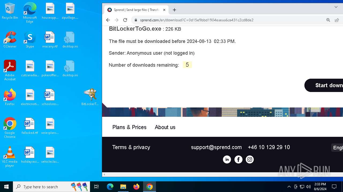This screenshot has height=192, width=343.
Task: Go back in Chrome browser
Action: [x=108, y=20]
